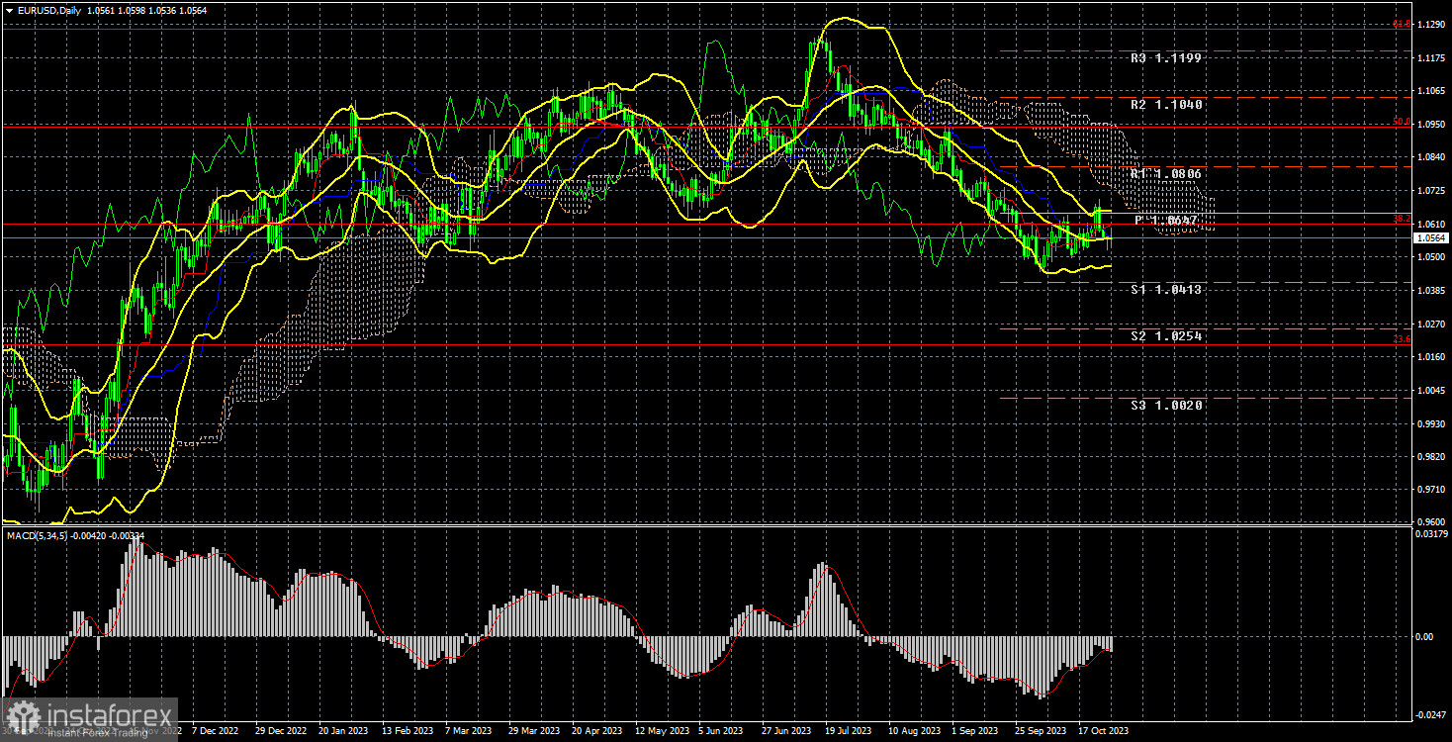Image resolution: width=1452 pixels, height=742 pixels.
Task: Click the S1 1.0413 support label
Action: coord(1166,290)
